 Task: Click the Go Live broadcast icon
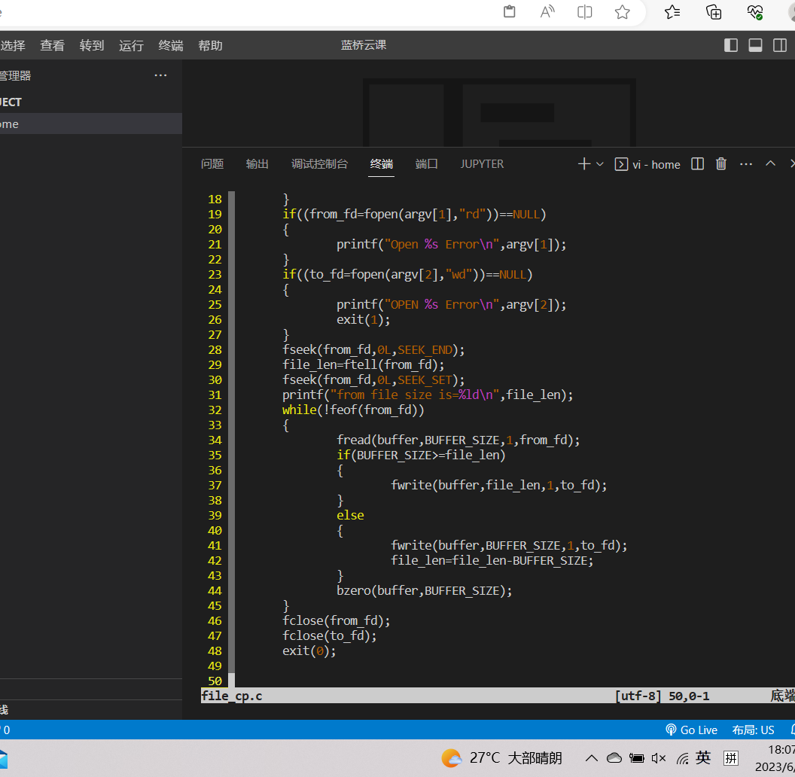click(671, 730)
